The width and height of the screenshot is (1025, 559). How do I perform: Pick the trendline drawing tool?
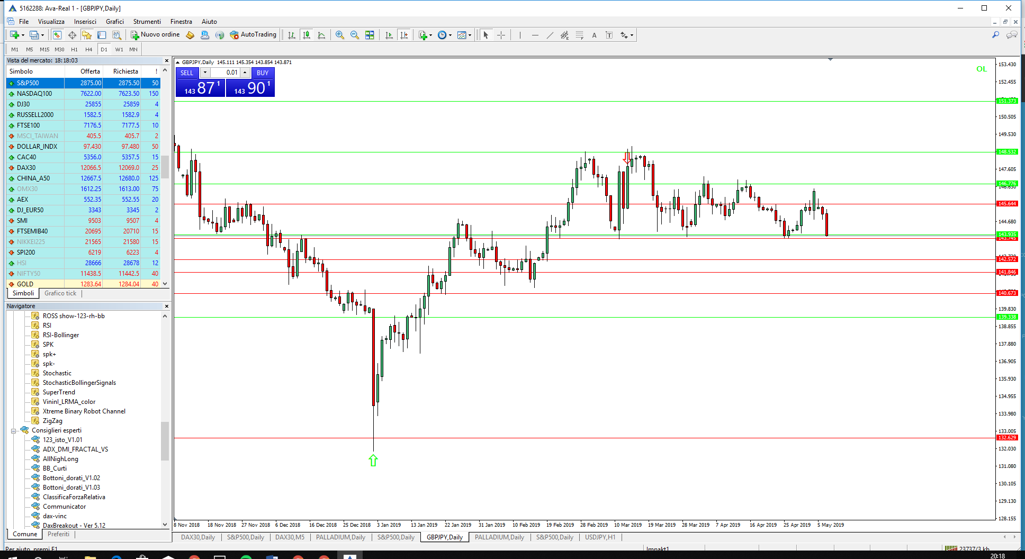(550, 35)
